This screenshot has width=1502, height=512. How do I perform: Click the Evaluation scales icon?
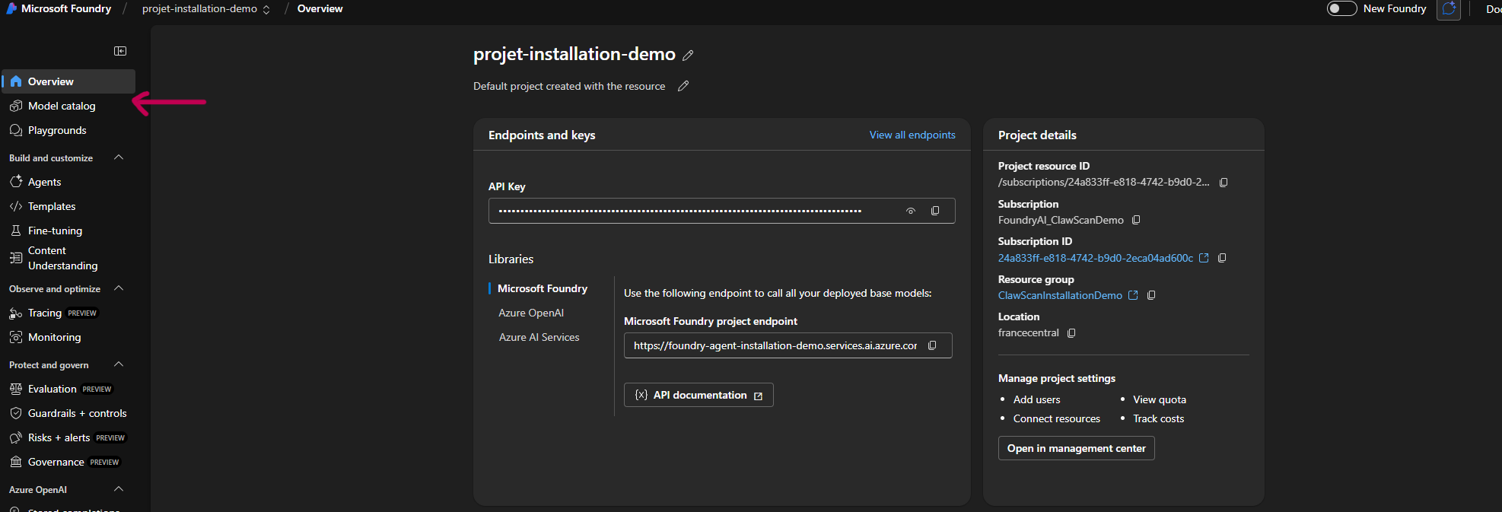(x=16, y=389)
